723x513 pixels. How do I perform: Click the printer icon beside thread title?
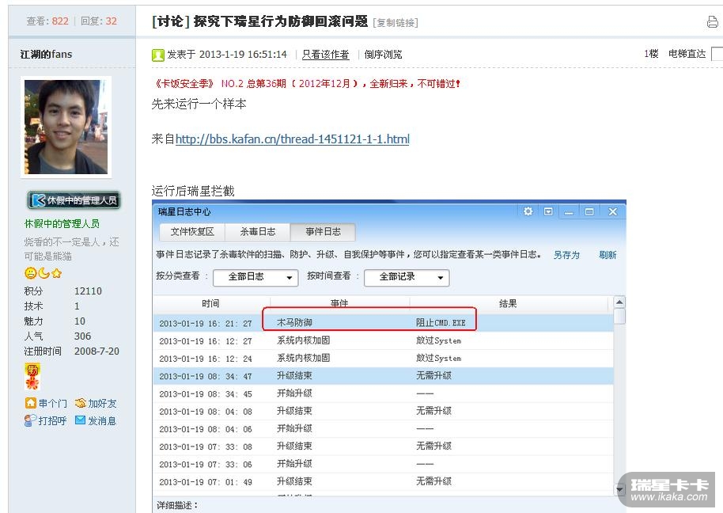[x=713, y=22]
